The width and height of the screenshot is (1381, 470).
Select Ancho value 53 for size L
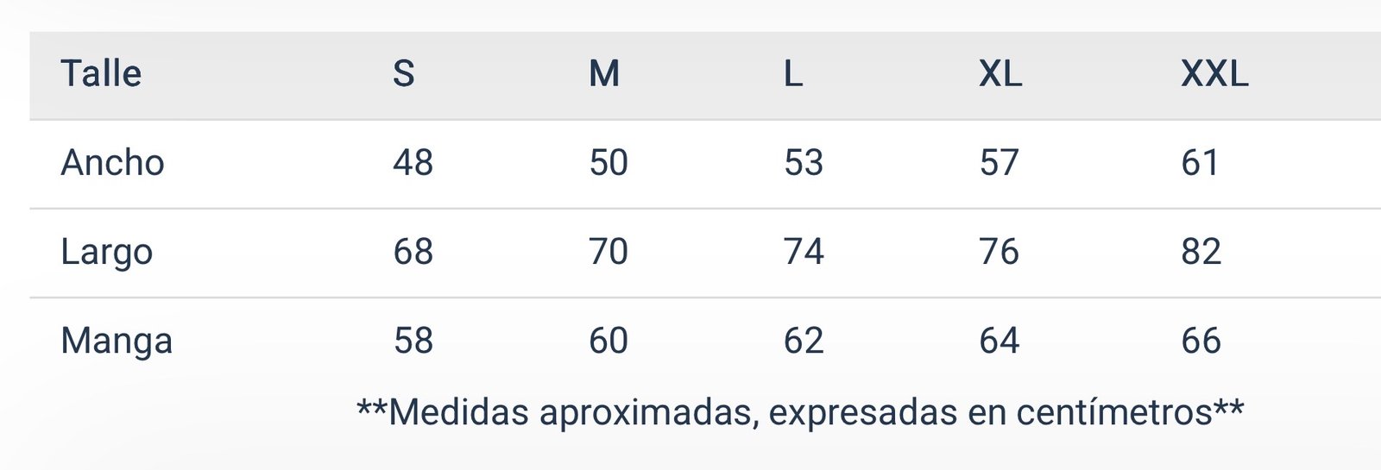pyautogui.click(x=804, y=163)
